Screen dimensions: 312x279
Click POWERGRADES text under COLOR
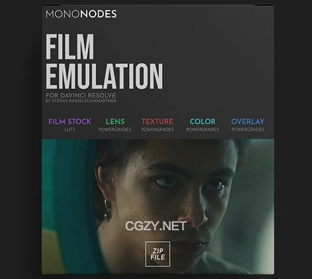click(x=202, y=130)
